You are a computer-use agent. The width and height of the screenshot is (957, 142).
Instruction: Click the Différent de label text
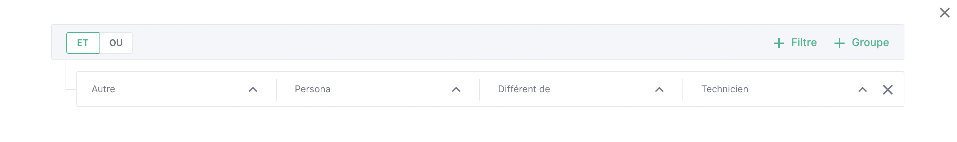coord(524,89)
